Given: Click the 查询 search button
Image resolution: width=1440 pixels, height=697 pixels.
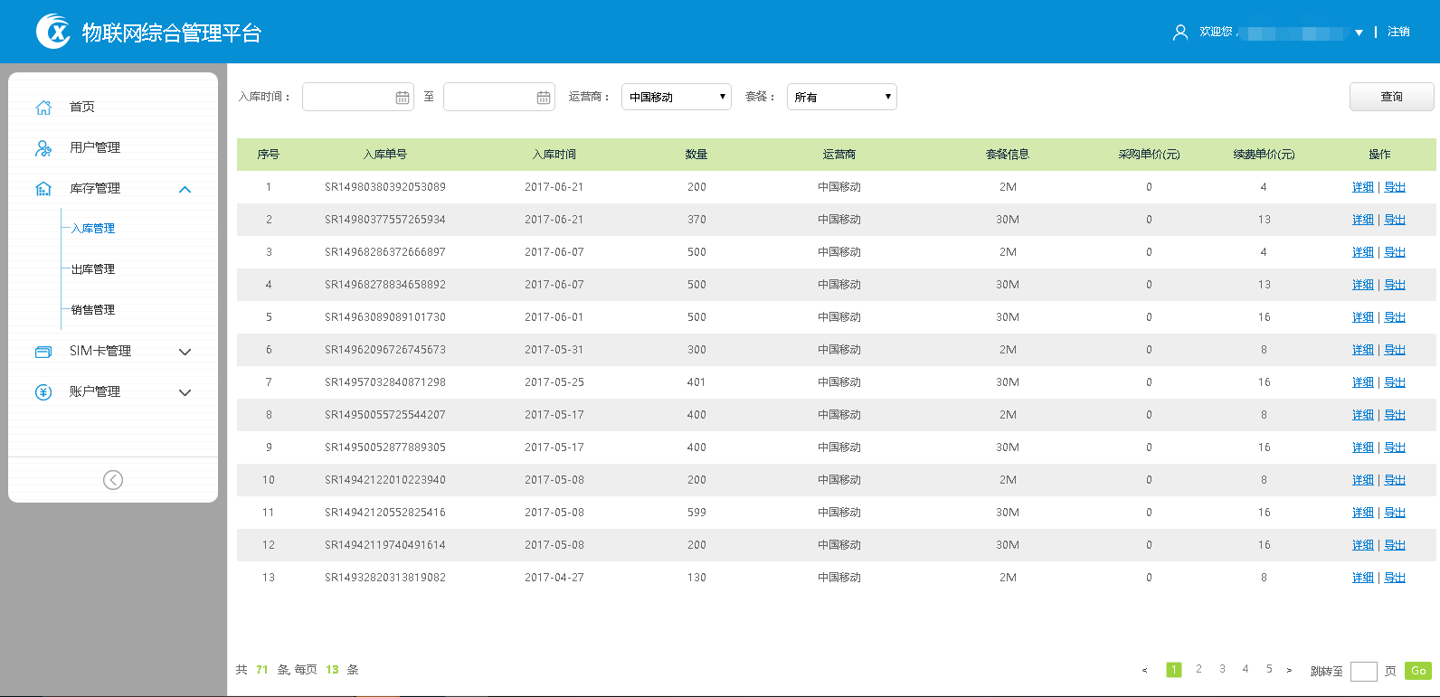Looking at the screenshot, I should (1391, 97).
